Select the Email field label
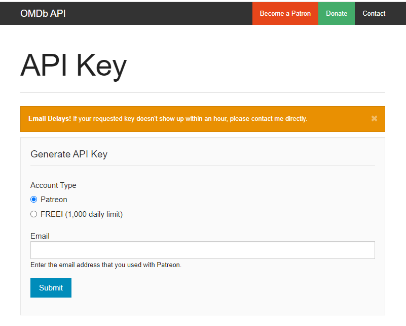Image resolution: width=406 pixels, height=326 pixels. click(x=40, y=236)
